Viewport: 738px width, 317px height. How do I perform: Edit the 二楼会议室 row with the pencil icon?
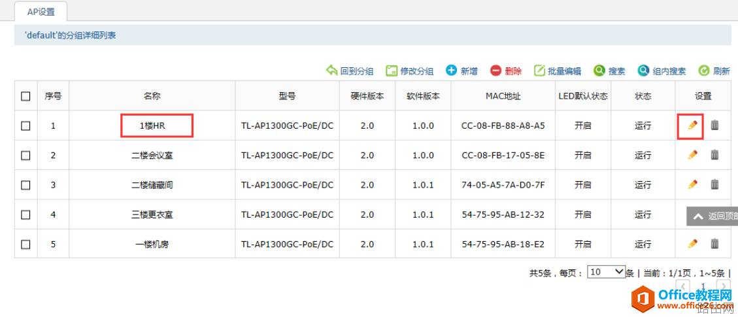pyautogui.click(x=692, y=155)
